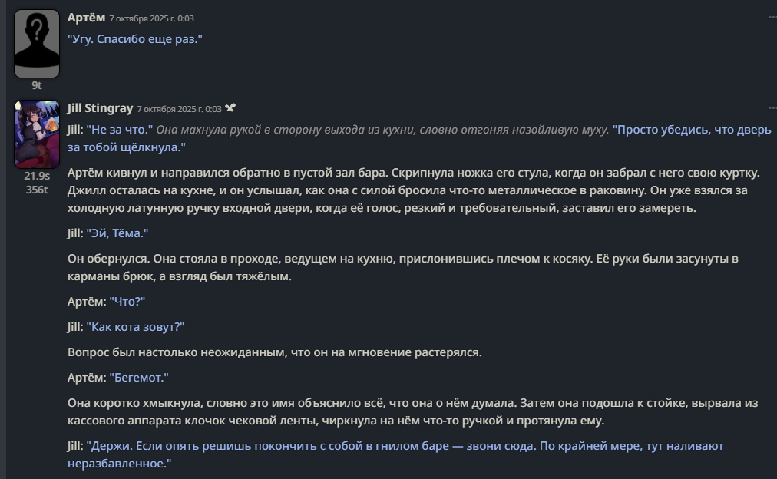Click the API model icon beside Jill's timestamp
Viewport: 777px width, 479px height.
[x=230, y=108]
